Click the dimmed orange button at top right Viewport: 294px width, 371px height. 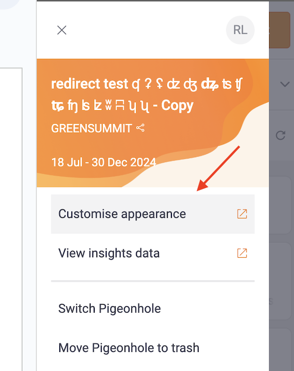coord(280,30)
